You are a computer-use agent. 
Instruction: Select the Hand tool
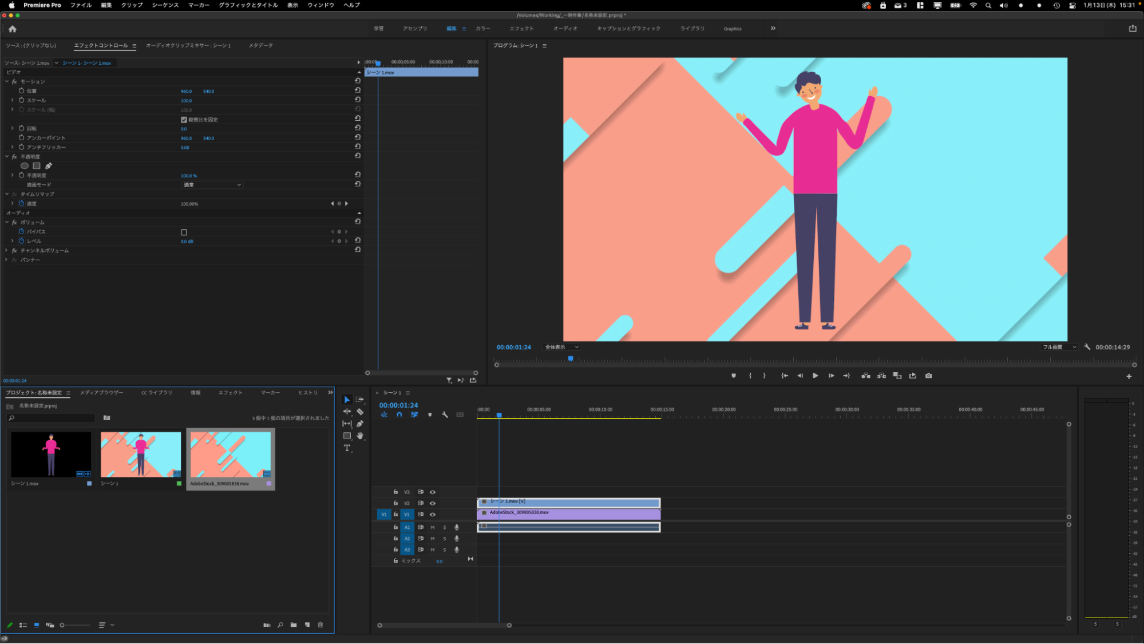coord(360,436)
